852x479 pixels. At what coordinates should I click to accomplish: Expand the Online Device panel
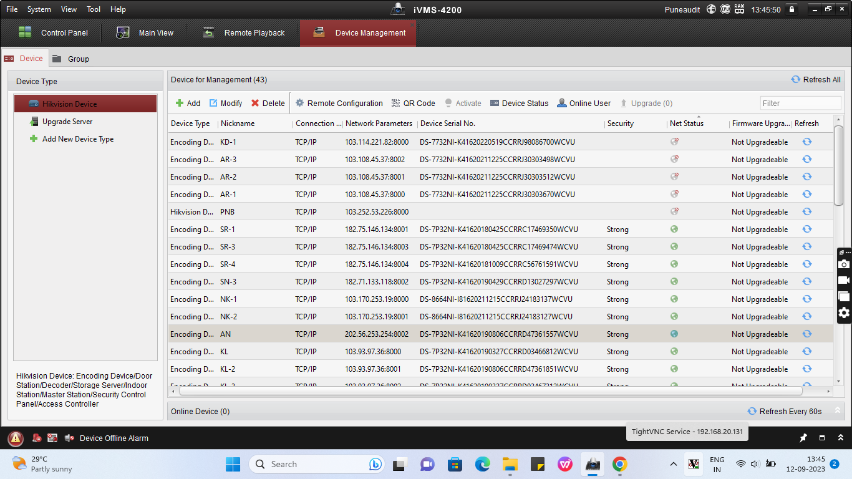[838, 411]
